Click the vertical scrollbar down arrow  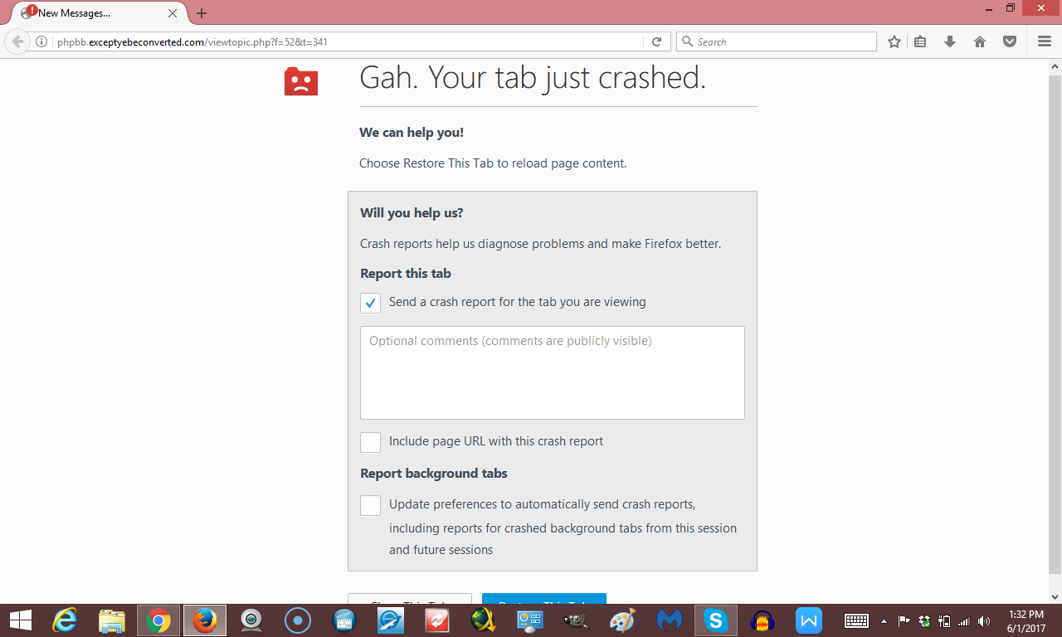(1055, 596)
